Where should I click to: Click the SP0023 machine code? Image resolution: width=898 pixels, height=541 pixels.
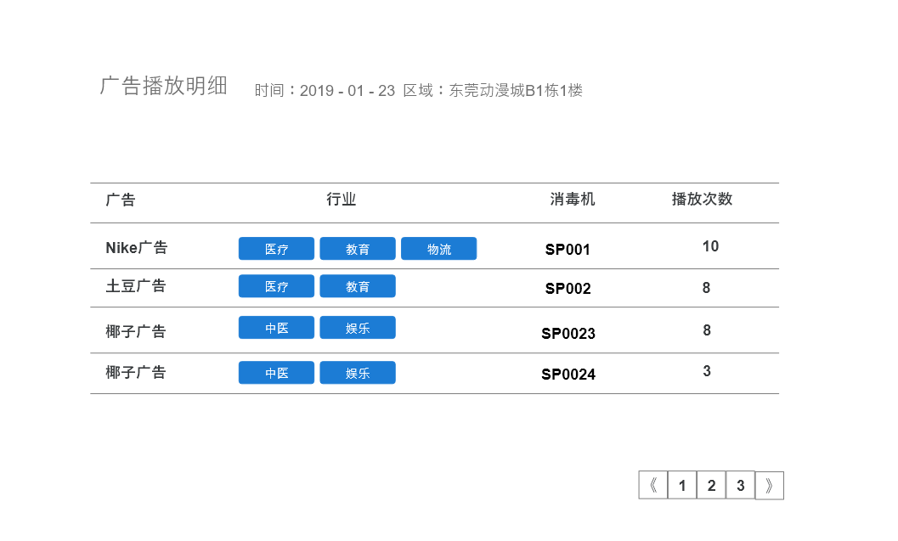[x=568, y=333]
